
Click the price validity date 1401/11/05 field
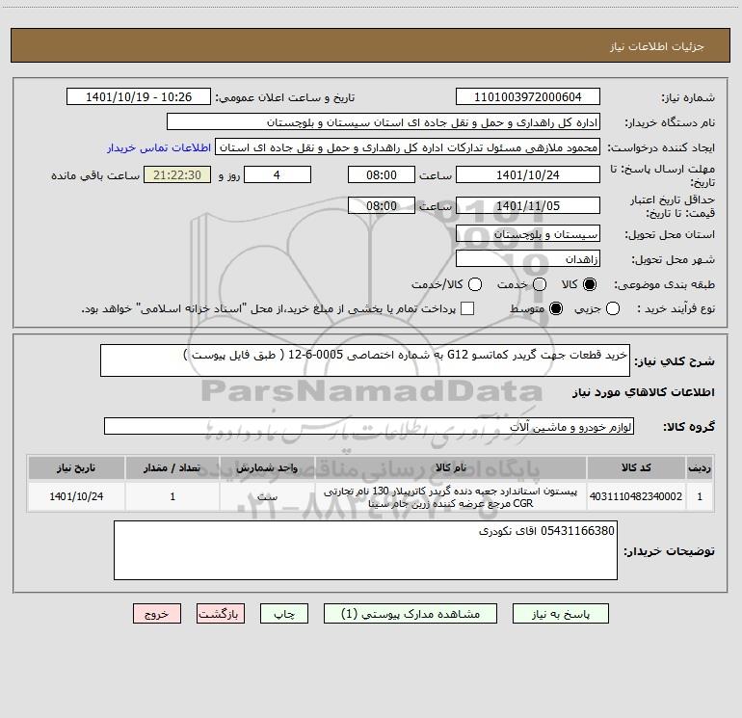528,205
